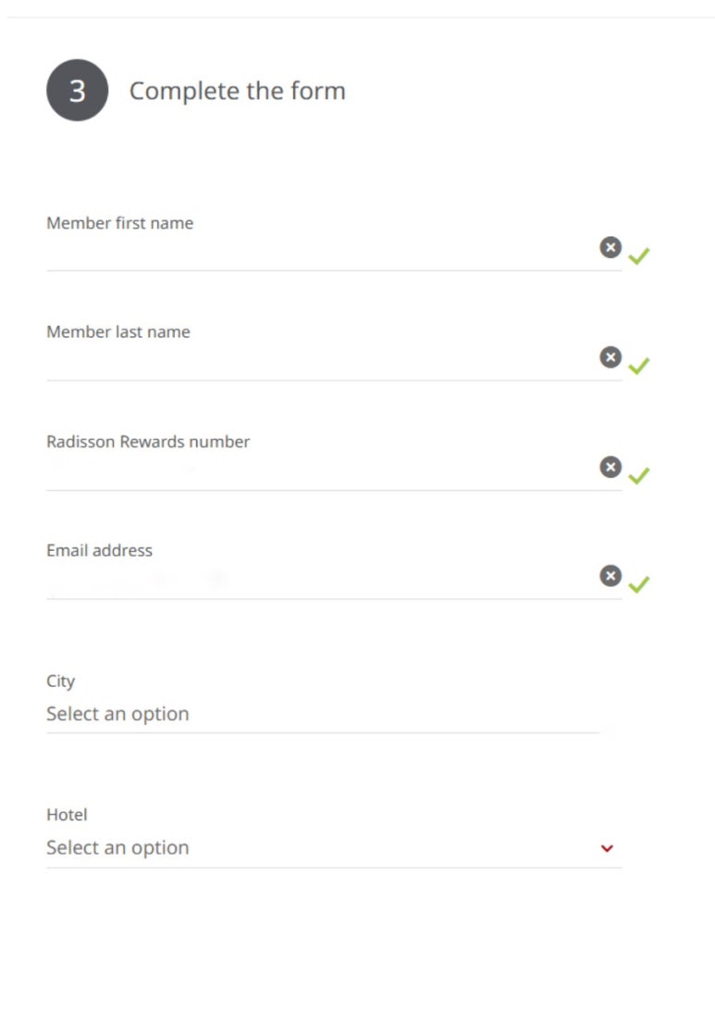Click the green checkmark beside Member last name
Screen dimensions: 715x1012
639,366
